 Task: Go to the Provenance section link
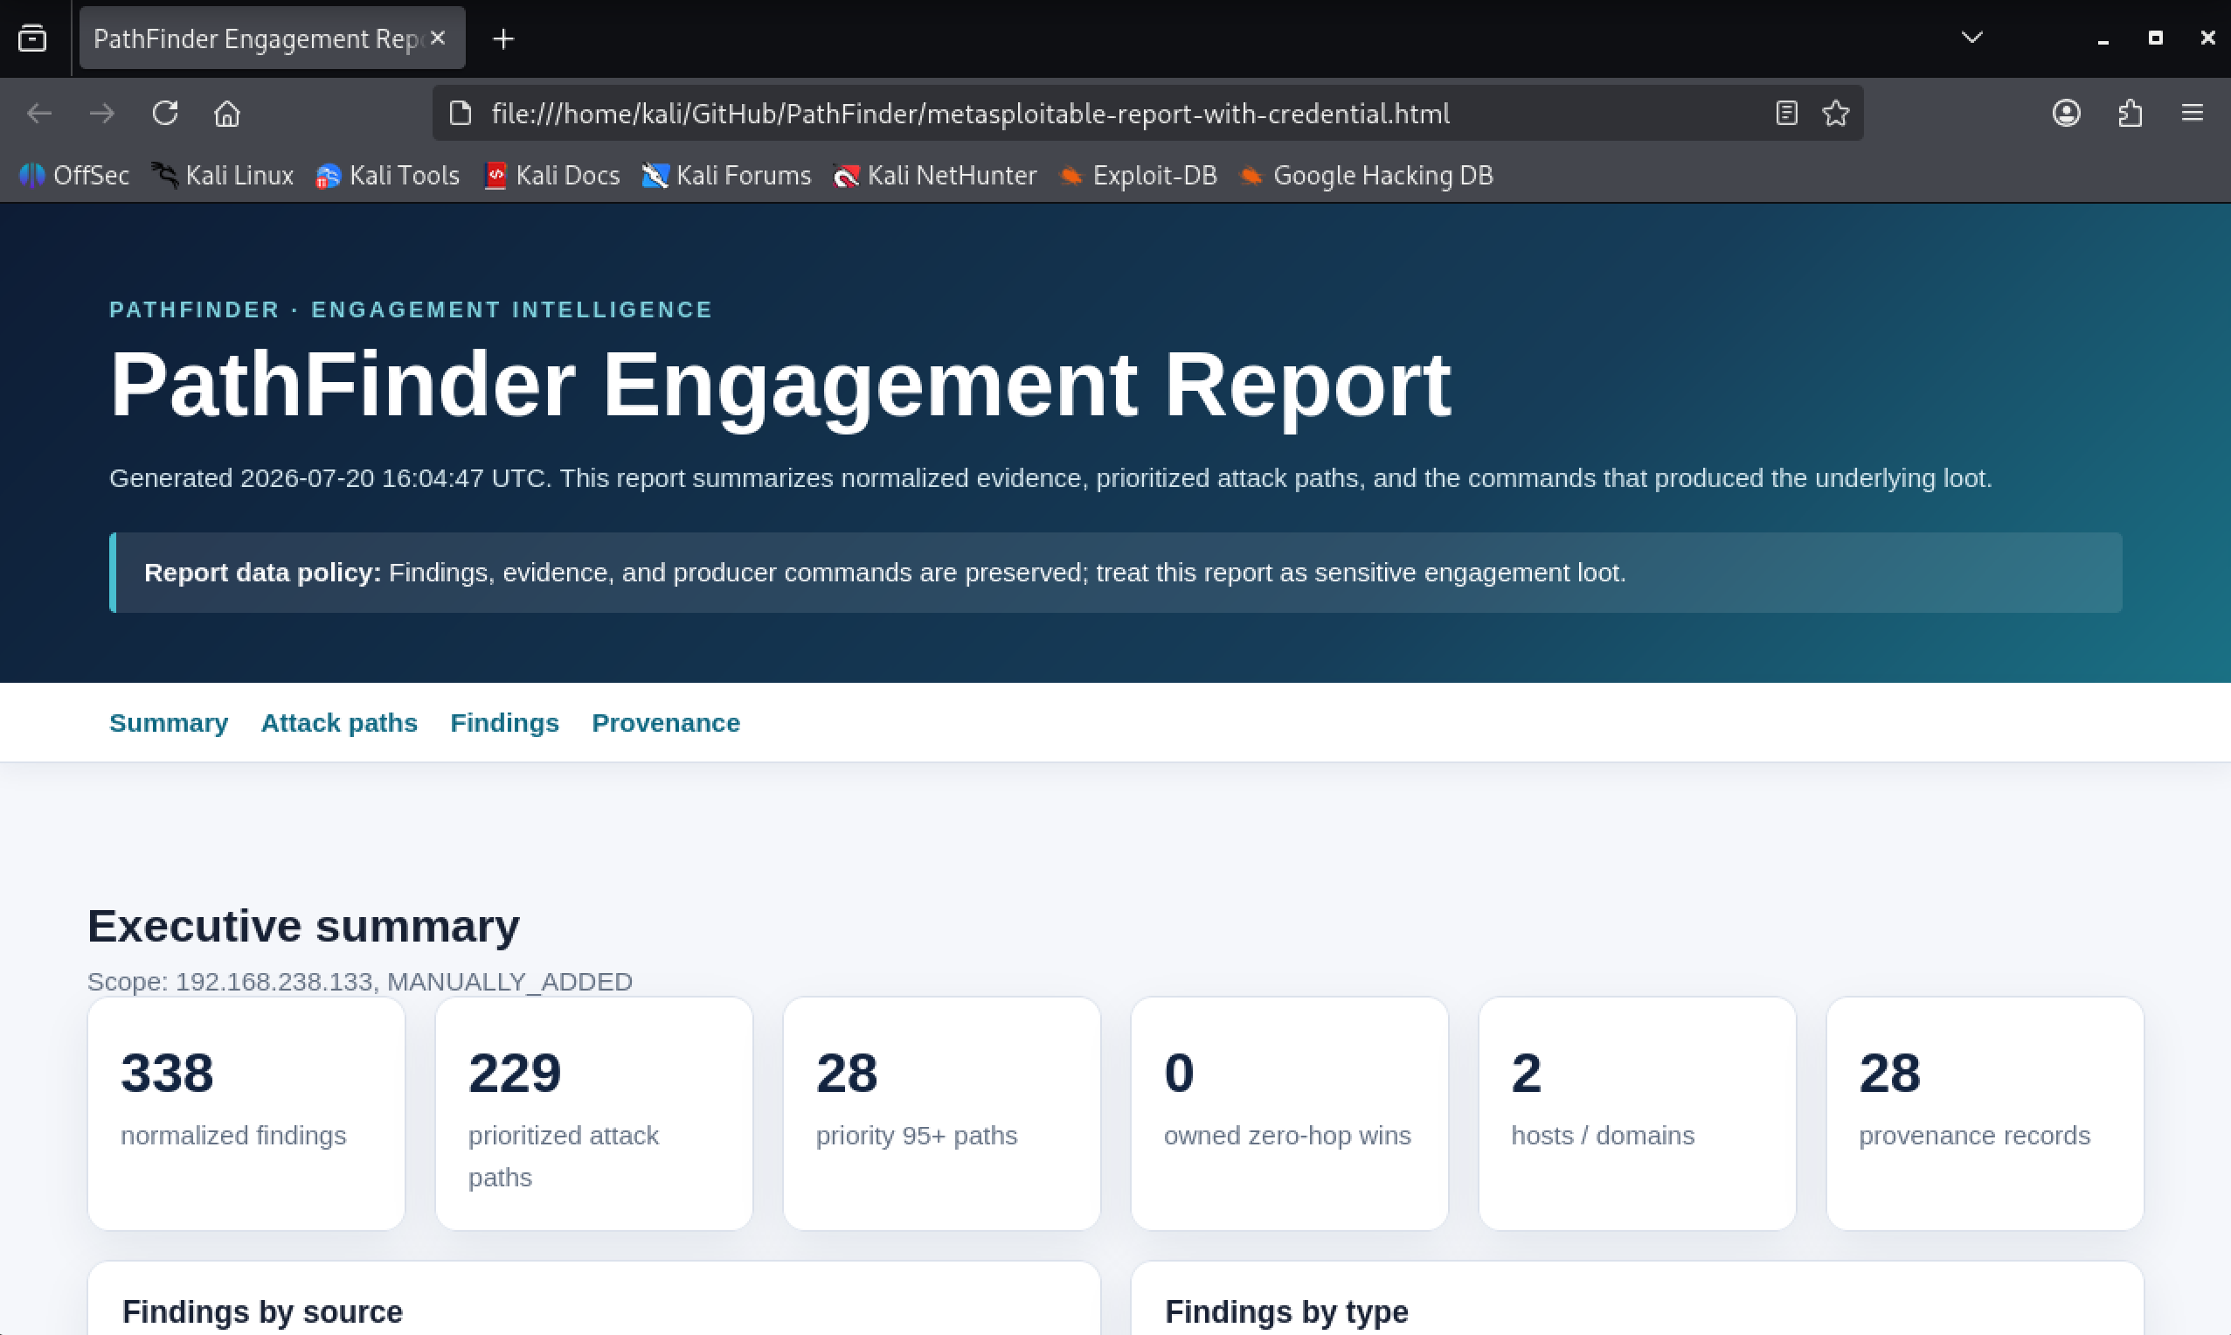click(665, 722)
